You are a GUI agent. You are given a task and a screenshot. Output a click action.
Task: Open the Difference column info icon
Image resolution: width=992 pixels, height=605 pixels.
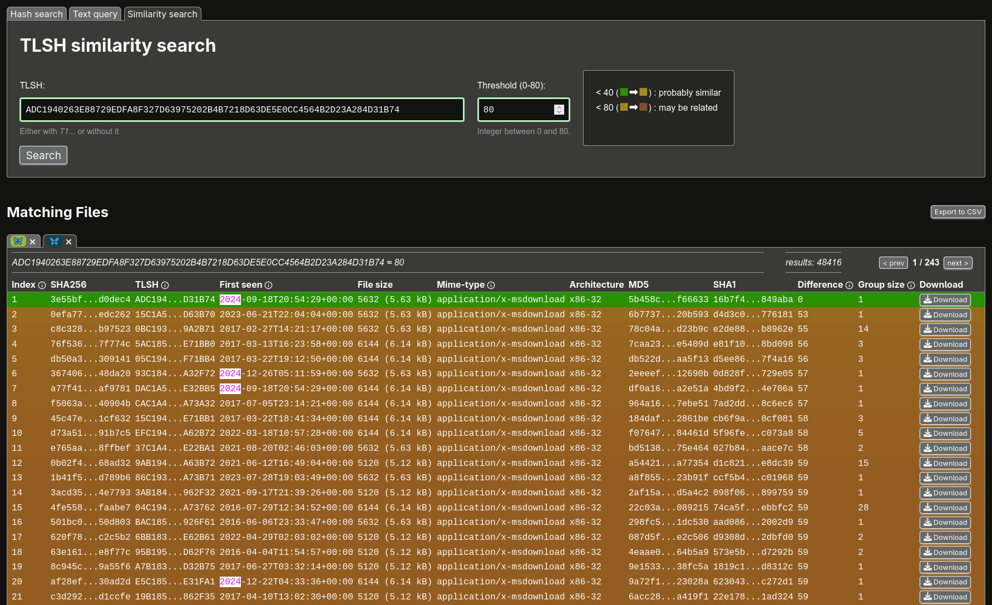pyautogui.click(x=850, y=285)
